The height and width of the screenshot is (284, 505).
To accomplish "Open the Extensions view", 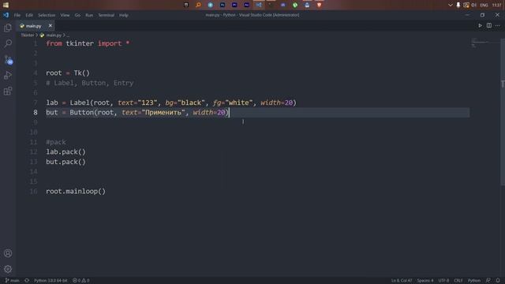I will click(8, 92).
